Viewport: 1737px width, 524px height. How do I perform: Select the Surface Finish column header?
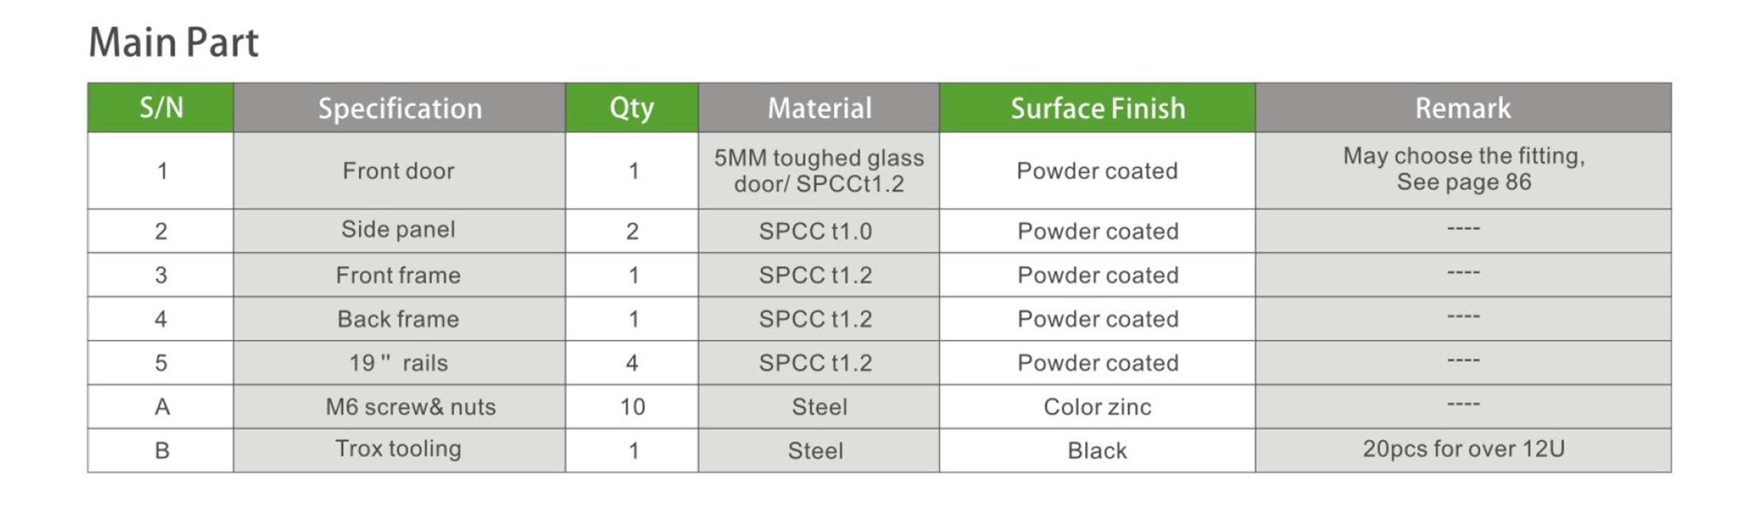click(1097, 108)
